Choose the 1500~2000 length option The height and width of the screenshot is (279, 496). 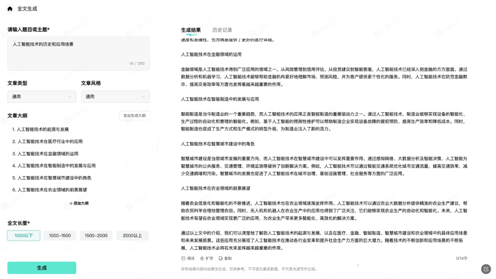(x=97, y=236)
